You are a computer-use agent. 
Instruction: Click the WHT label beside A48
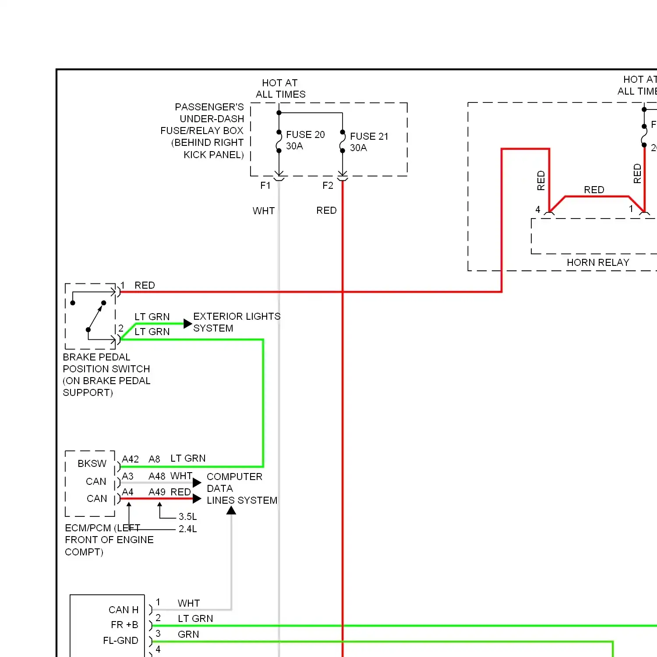pos(181,476)
